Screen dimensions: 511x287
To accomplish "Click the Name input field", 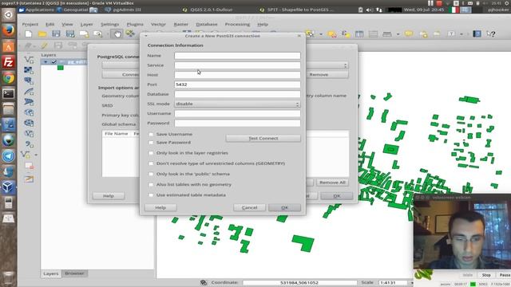I will coord(237,56).
